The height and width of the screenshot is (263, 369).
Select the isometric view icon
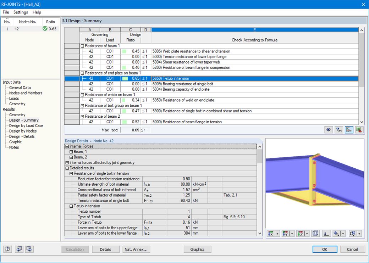click(315, 233)
